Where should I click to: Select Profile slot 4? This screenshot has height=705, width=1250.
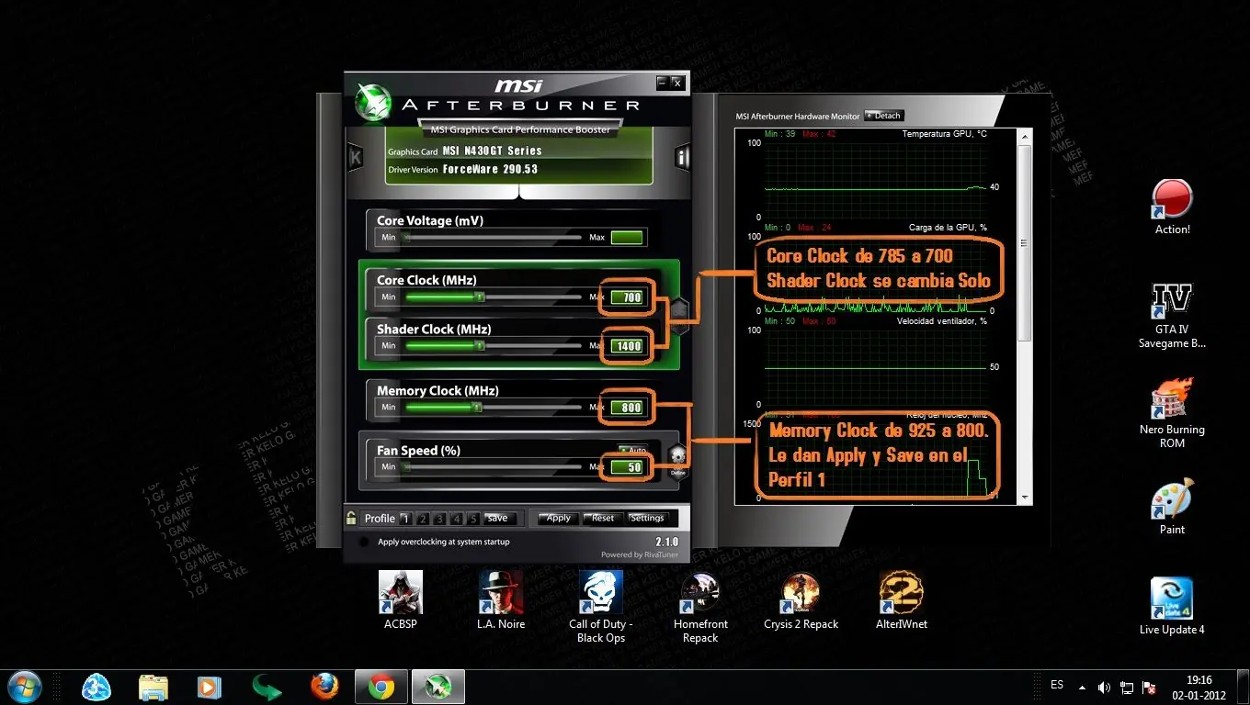tap(456, 519)
